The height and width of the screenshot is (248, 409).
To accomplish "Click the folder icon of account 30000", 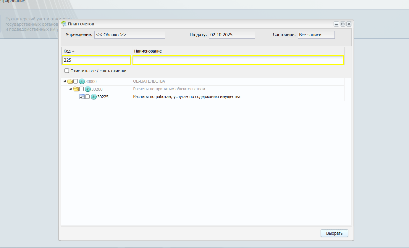I will point(70,81).
